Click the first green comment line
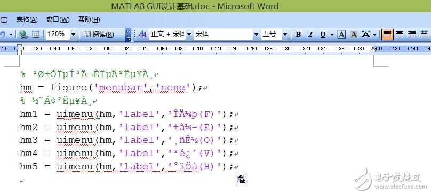Viewport: 431px width, 195px height. point(87,74)
